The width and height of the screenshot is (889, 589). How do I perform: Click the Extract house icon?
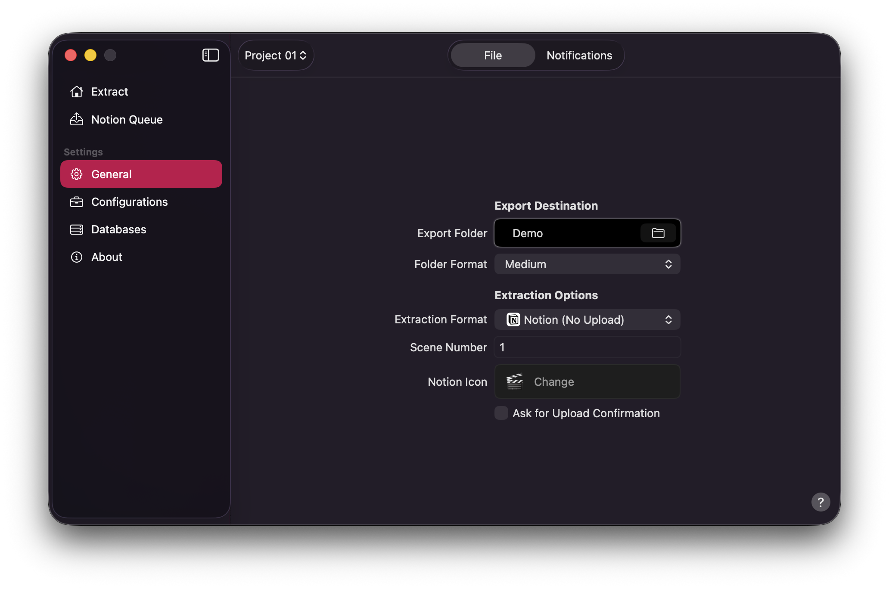pyautogui.click(x=77, y=92)
